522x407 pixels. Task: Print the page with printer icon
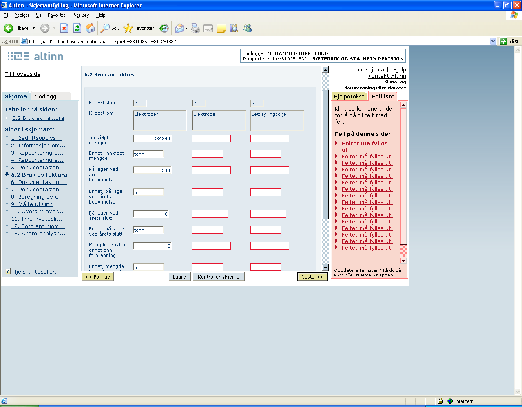pyautogui.click(x=196, y=28)
